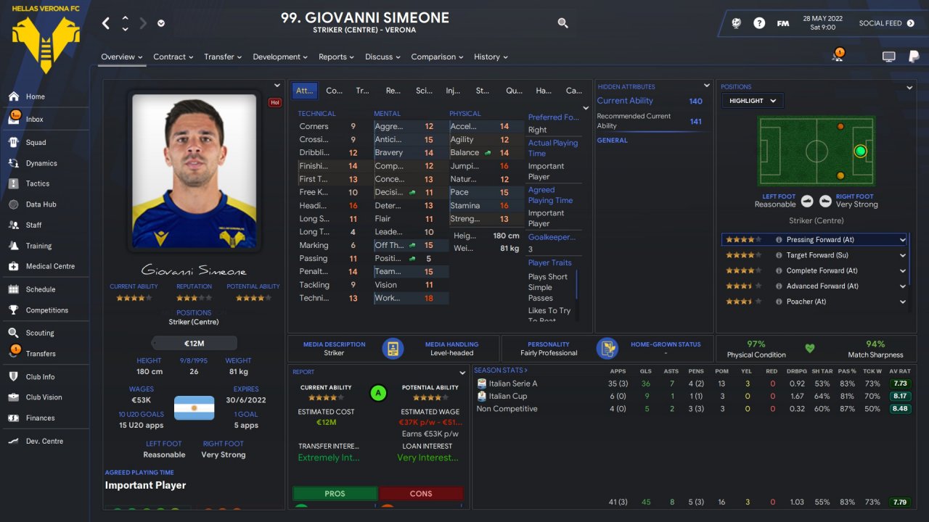The width and height of the screenshot is (929, 522).
Task: Open the Inbox sidebar icon
Action: point(14,119)
